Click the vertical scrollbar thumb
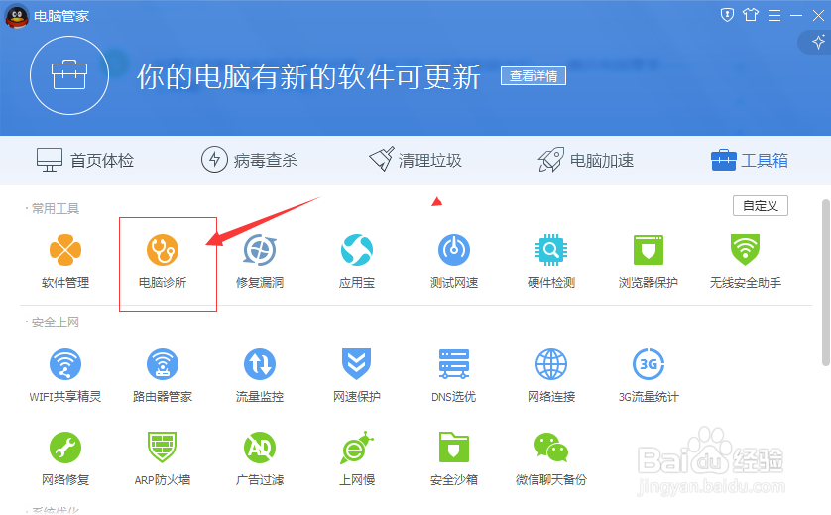This screenshot has width=831, height=515. pos(825,283)
